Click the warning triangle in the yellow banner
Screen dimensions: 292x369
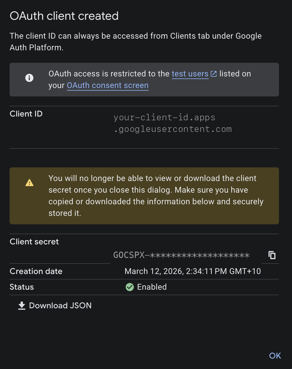pos(29,182)
